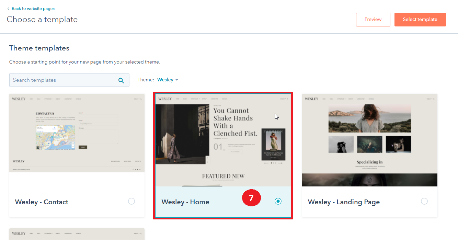Click the WESLEY logo in Contact preview header
The height and width of the screenshot is (240, 458).
pyautogui.click(x=19, y=99)
